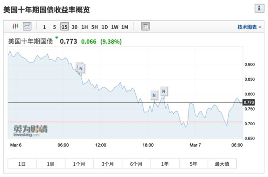
Task: Select the 1 minute interval
Action: (44, 27)
